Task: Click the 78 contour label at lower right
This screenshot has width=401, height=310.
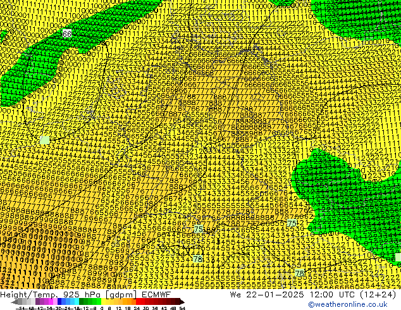Action: pos(299,273)
